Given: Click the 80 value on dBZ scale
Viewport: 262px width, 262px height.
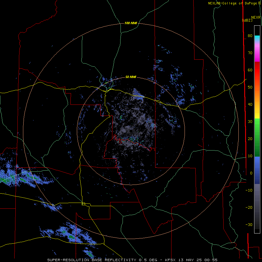Looking at the screenshot, I should click(250, 36).
